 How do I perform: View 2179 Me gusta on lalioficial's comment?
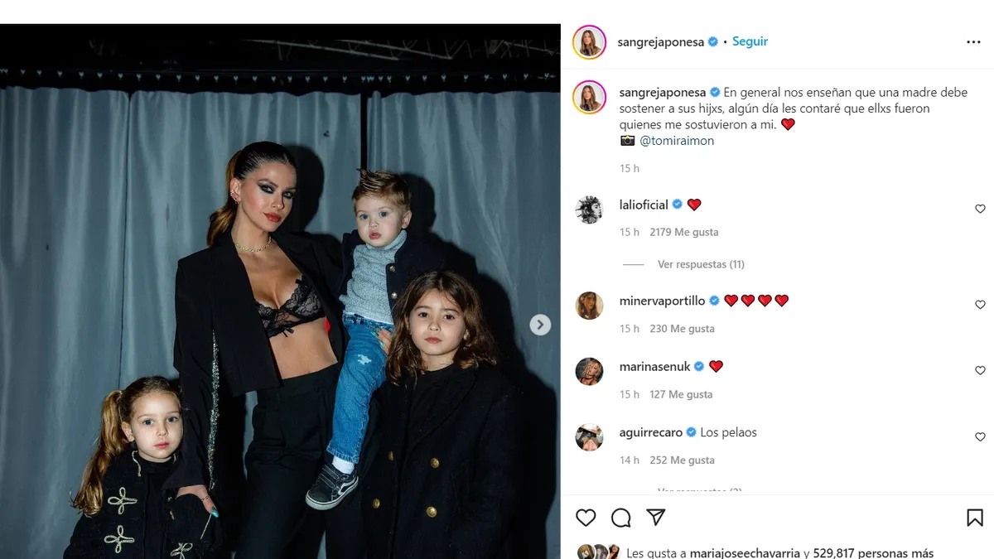[684, 232]
